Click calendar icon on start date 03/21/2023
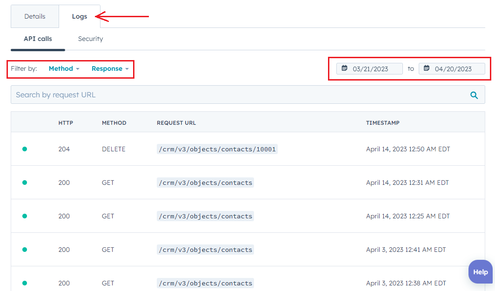The width and height of the screenshot is (495, 291). tap(345, 68)
